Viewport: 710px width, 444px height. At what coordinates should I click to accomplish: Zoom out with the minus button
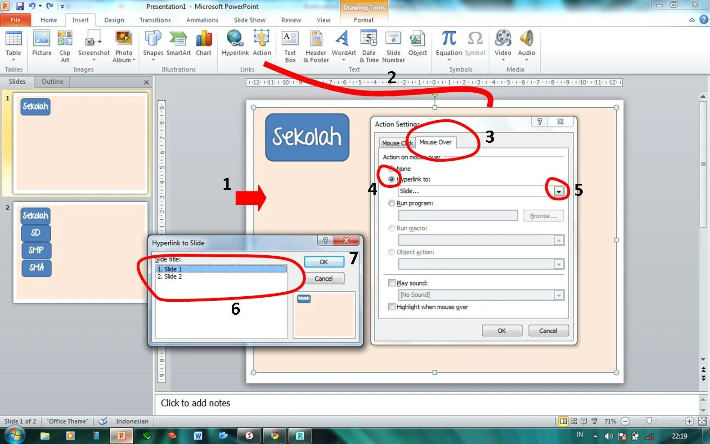pyautogui.click(x=625, y=421)
